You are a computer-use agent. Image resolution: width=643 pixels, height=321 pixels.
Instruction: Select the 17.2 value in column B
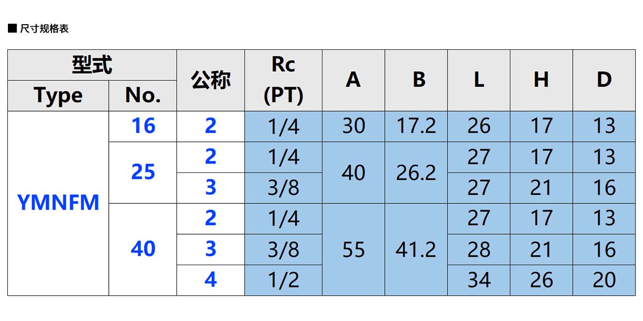416,126
